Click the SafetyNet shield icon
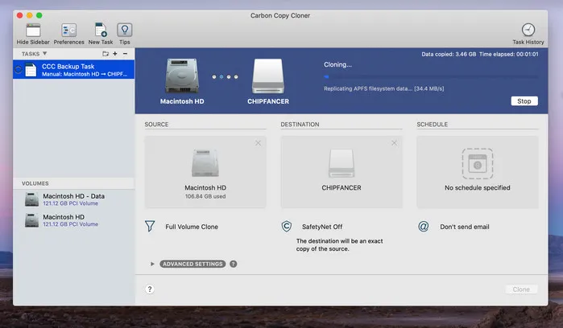The image size is (563, 328). click(x=286, y=226)
